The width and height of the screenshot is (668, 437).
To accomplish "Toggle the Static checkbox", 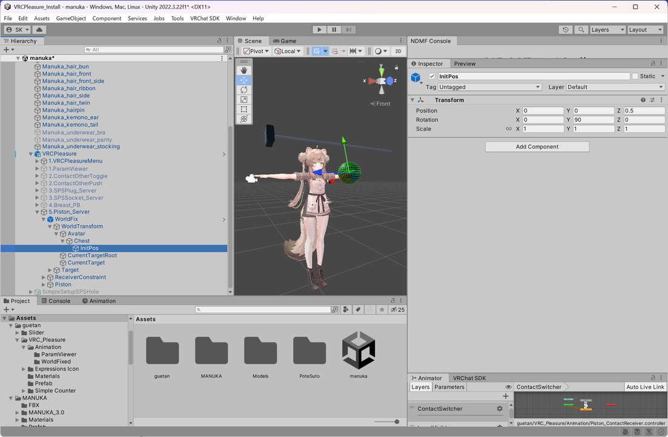I will tap(635, 76).
